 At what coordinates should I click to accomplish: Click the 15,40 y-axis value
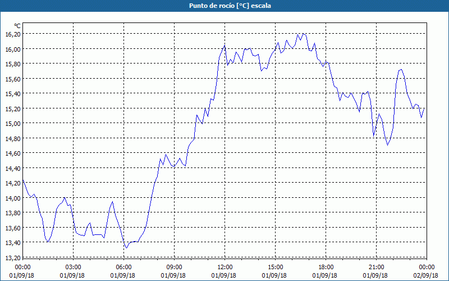pyautogui.click(x=13, y=94)
